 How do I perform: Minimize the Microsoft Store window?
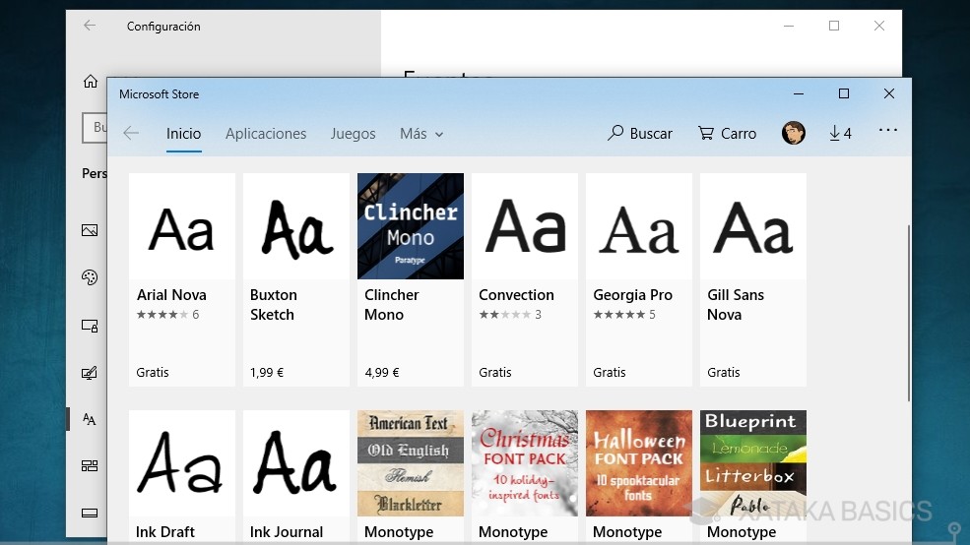799,93
